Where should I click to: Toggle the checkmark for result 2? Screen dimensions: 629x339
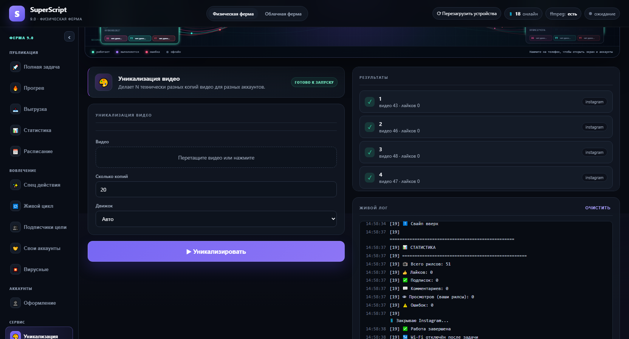pos(370,127)
